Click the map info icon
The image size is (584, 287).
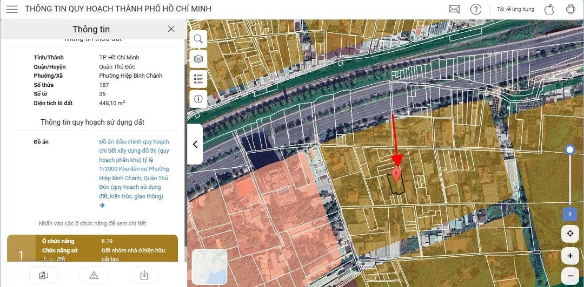click(x=198, y=99)
